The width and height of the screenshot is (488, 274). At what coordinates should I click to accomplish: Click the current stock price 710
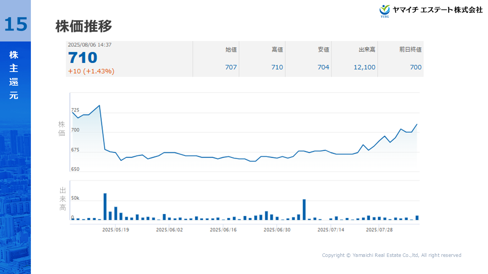click(x=83, y=58)
